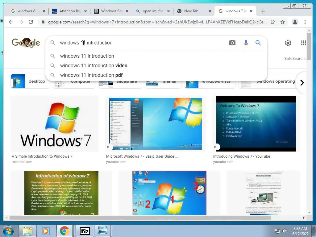Open the "Introduction of window 7" green slide image

[x=61, y=193]
